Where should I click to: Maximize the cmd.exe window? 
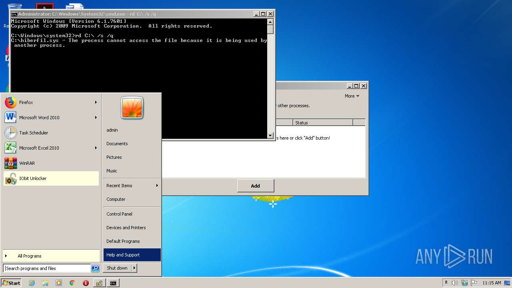[263, 14]
